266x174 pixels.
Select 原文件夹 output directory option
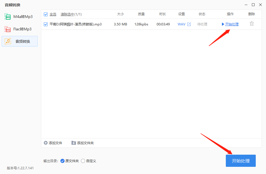[62, 161]
